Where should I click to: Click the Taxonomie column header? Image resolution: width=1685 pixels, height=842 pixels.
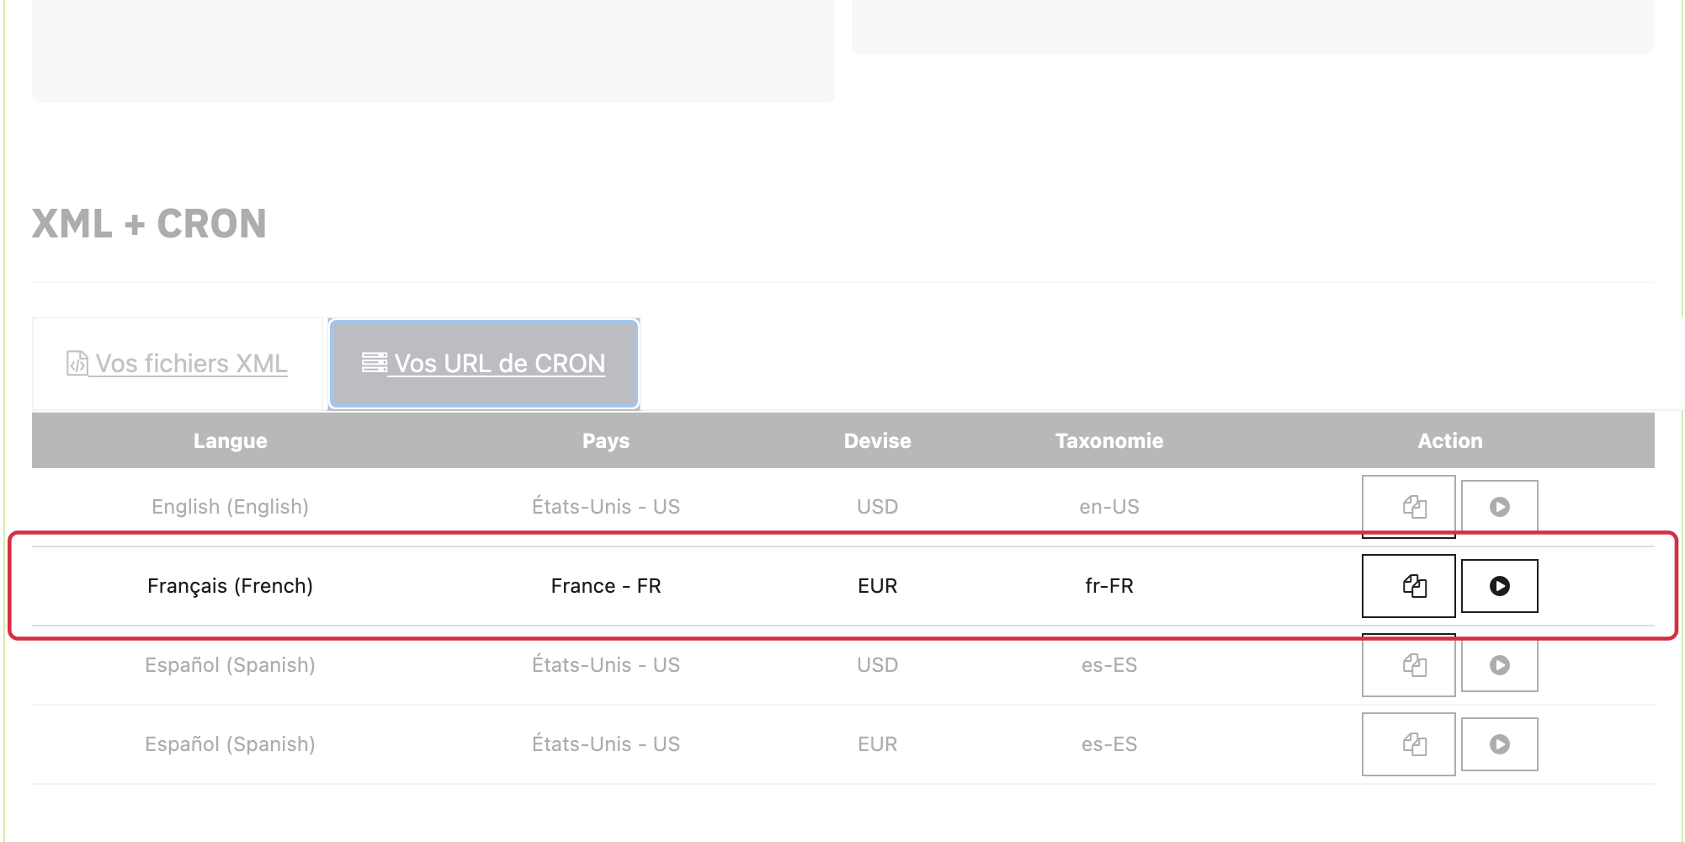(1109, 441)
